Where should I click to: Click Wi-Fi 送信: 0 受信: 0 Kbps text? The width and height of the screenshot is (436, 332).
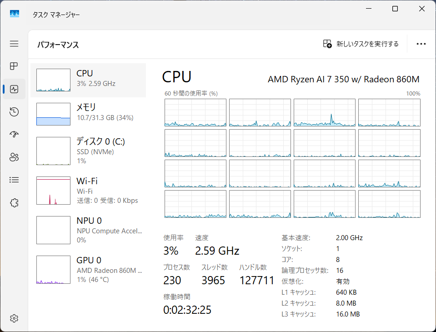(x=107, y=201)
